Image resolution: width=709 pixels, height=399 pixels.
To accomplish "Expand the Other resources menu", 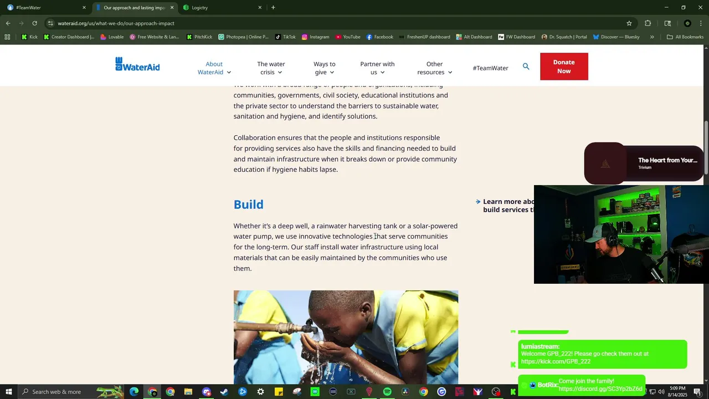I will [434, 68].
